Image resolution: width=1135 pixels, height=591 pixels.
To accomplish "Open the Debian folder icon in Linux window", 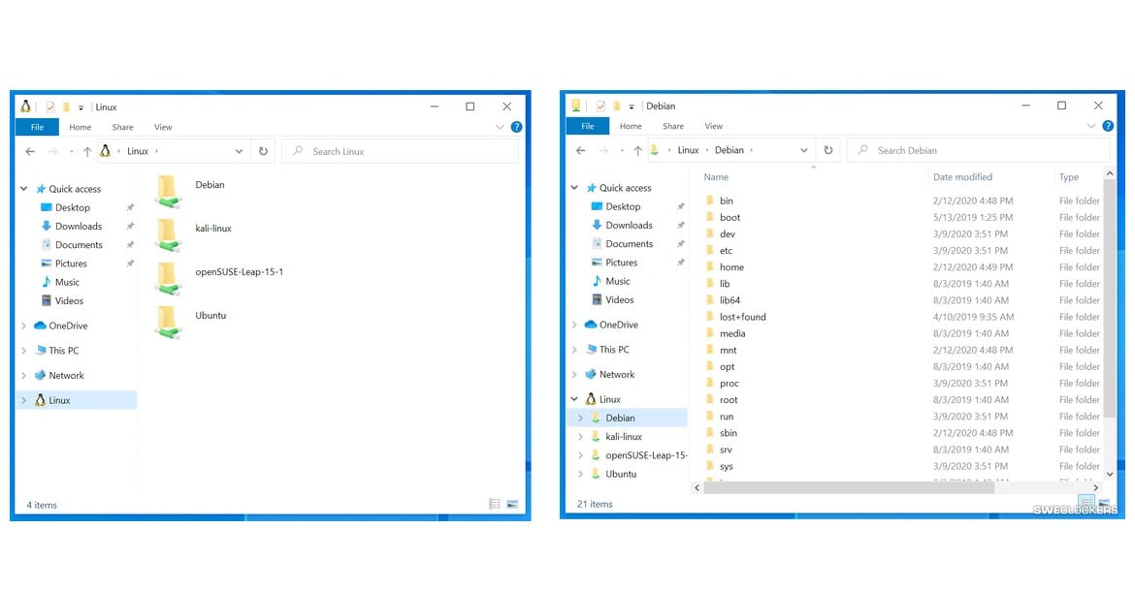I will 168,190.
